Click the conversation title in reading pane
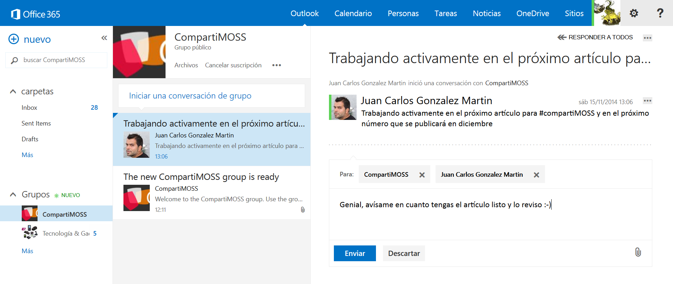 [x=490, y=58]
